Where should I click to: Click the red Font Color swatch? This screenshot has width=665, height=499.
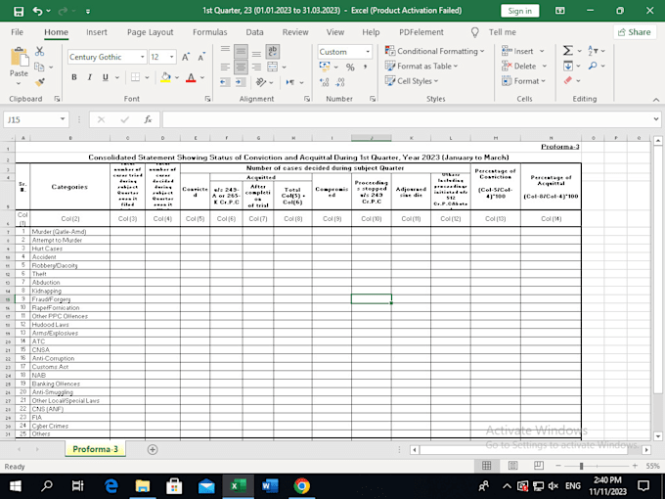(x=191, y=77)
